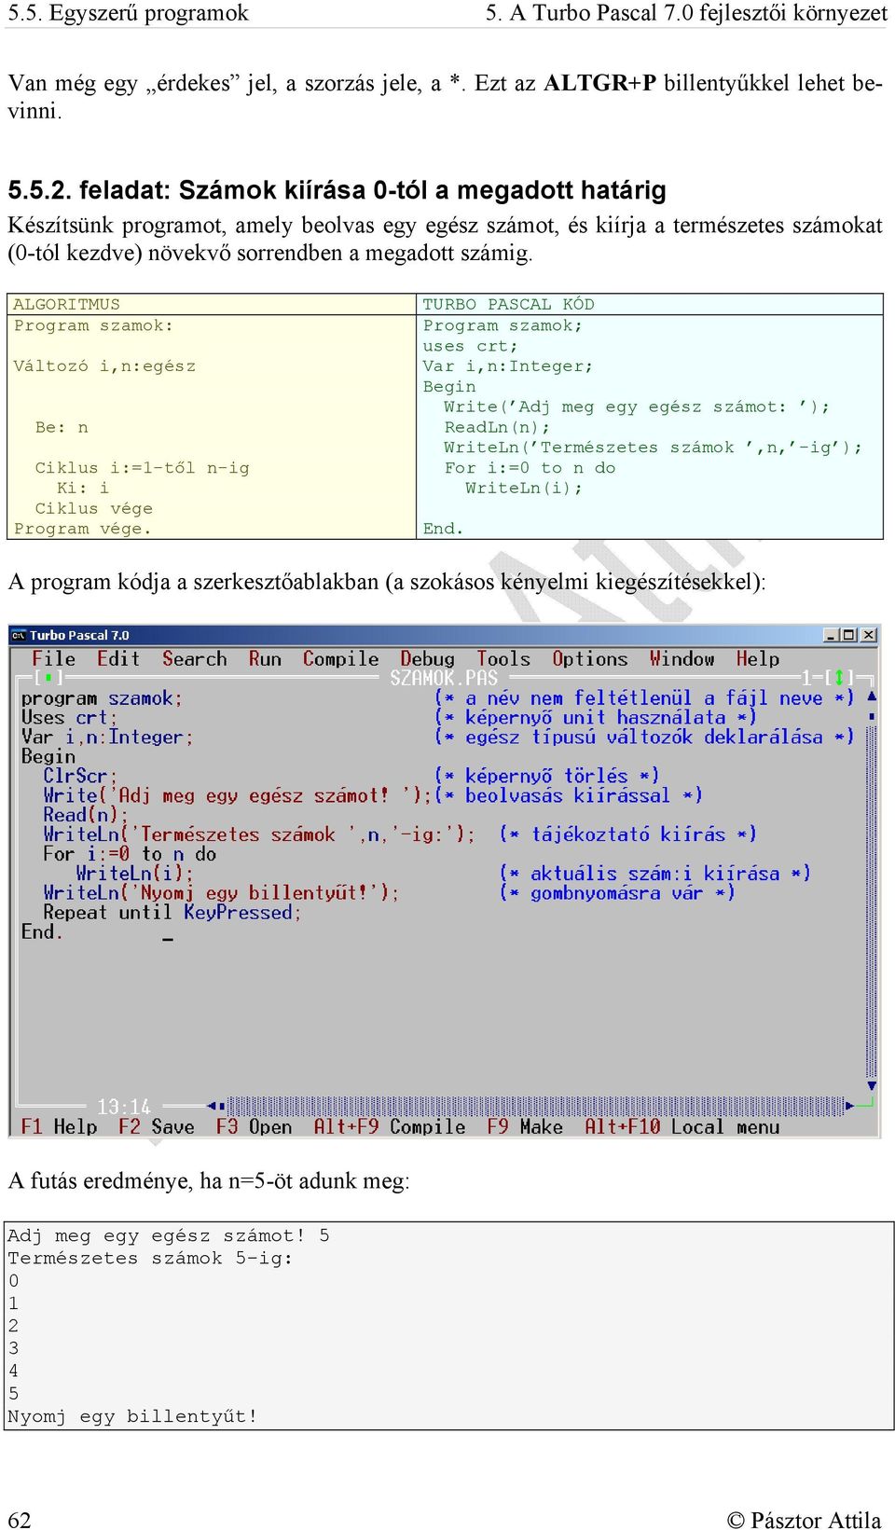
Task: Open the Compile menu
Action: click(x=341, y=659)
